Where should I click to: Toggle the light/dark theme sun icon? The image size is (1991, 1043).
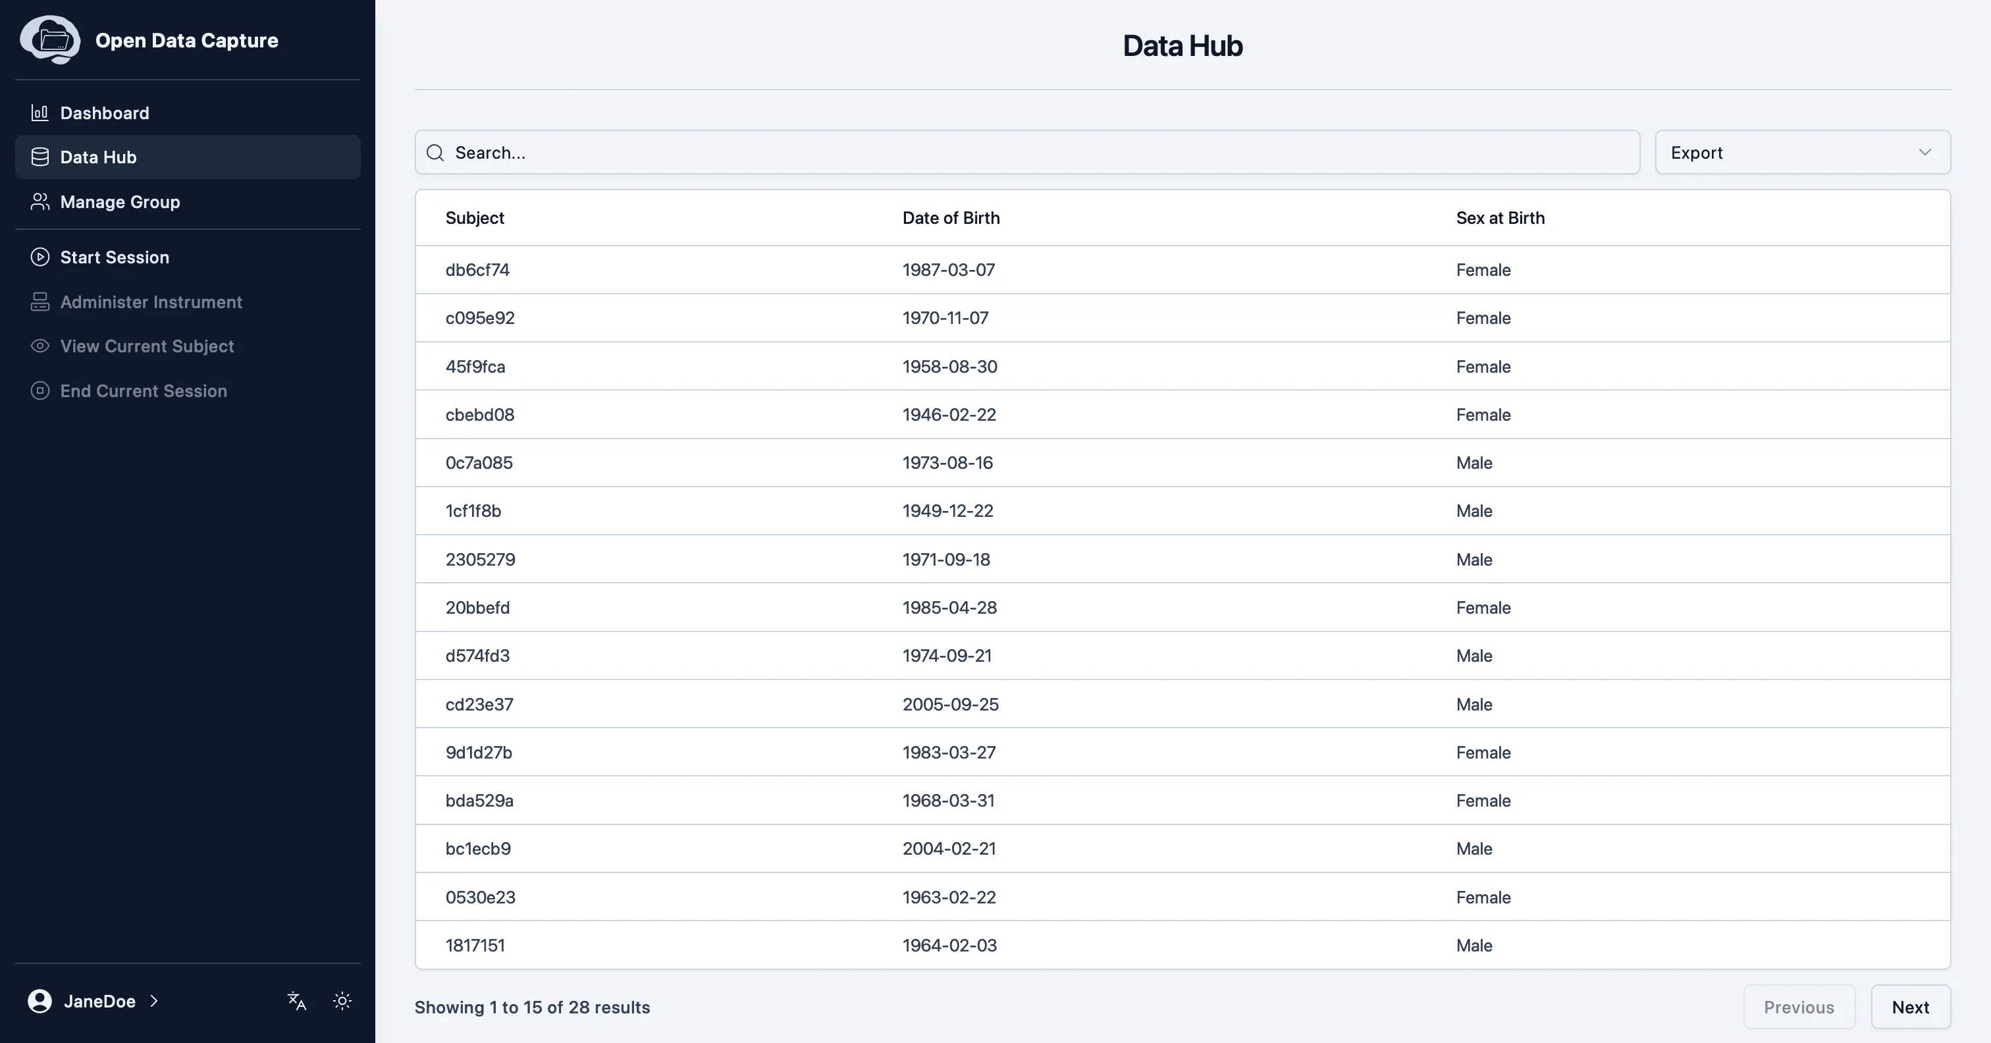coord(342,1000)
